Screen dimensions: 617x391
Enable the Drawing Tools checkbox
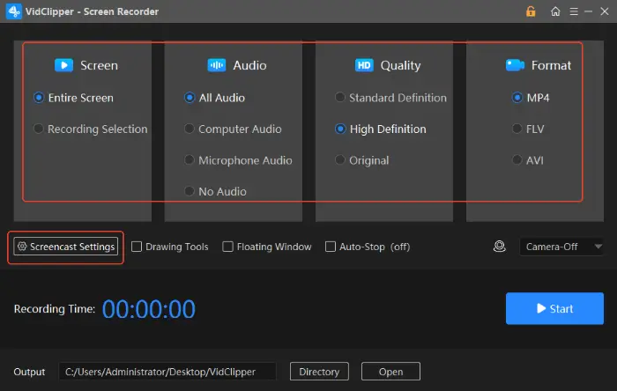coord(137,247)
